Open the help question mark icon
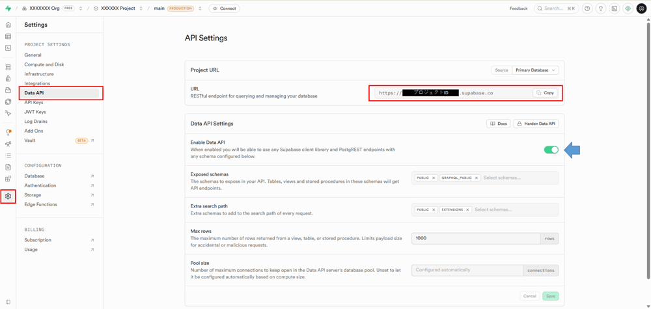 pyautogui.click(x=587, y=8)
